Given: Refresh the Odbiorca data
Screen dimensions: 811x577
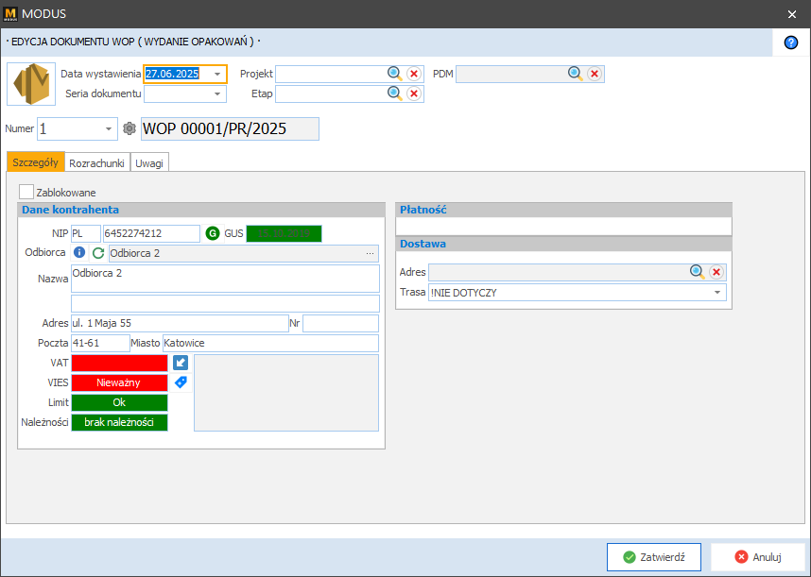Looking at the screenshot, I should click(x=97, y=253).
